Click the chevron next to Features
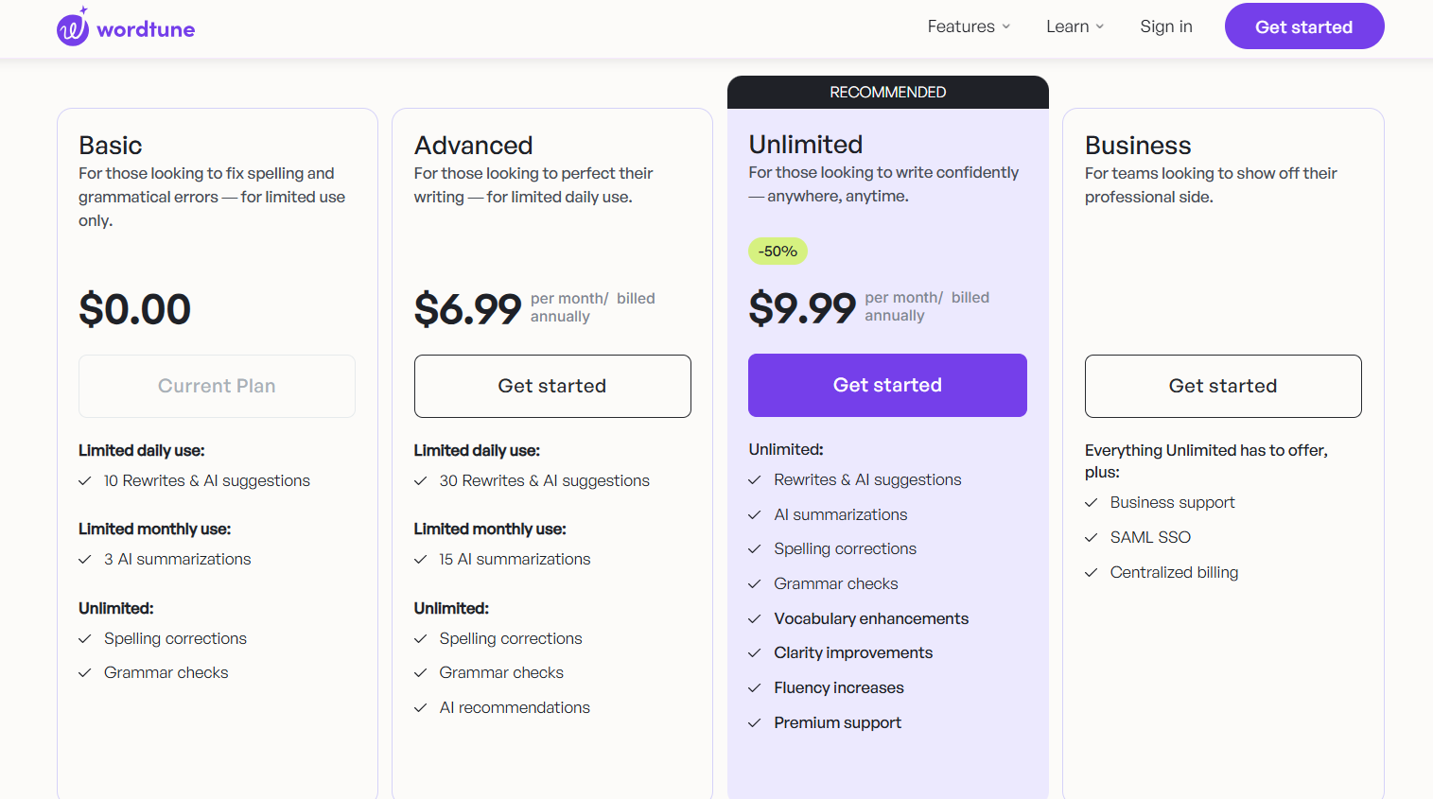Viewport: 1433px width, 799px height. click(x=1006, y=26)
